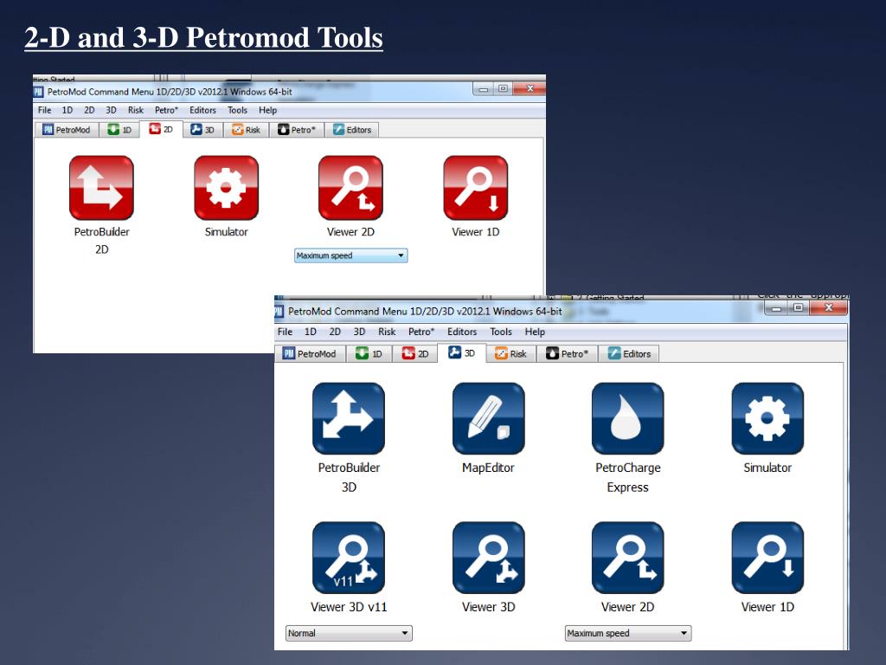Launch PetroCharge Express

(628, 418)
